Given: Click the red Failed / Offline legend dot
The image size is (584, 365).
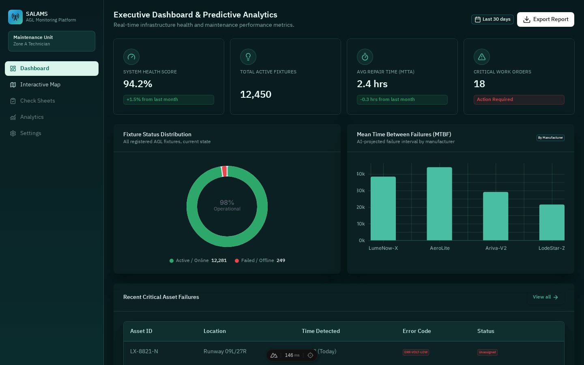Looking at the screenshot, I should click(237, 261).
